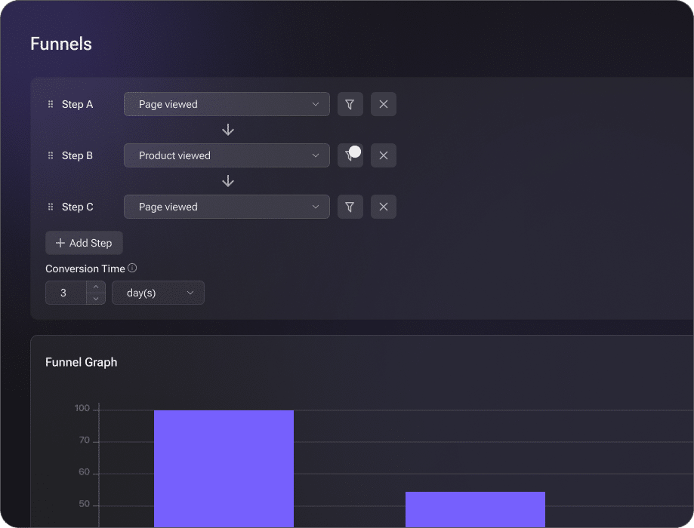Click the Funnels page heading
694x528 pixels.
(x=61, y=45)
